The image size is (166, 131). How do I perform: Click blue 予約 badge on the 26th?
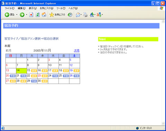[x=76, y=76]
